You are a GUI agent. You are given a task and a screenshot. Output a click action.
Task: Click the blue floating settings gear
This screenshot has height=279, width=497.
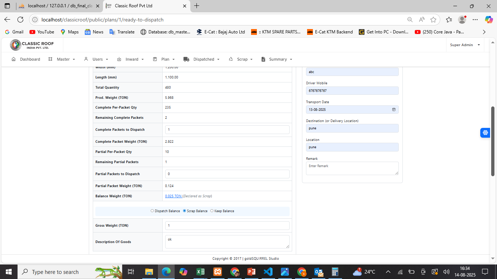pos(485,133)
